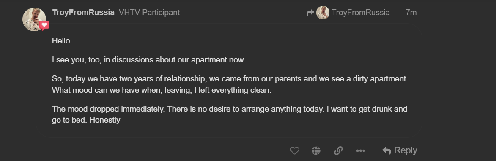This screenshot has height=161, width=496.
Task: Click line starting "The mood dropped immediately"
Action: point(230,109)
